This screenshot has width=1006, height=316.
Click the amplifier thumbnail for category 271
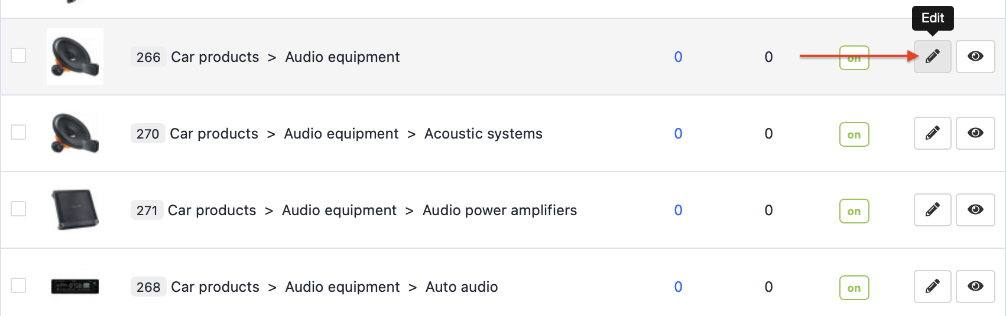75,210
